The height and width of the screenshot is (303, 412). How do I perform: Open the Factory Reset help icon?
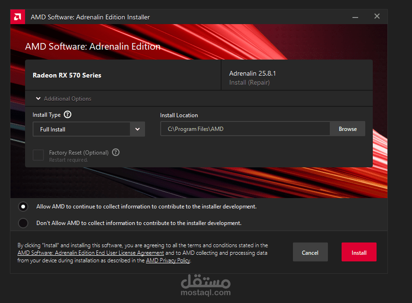coord(116,152)
